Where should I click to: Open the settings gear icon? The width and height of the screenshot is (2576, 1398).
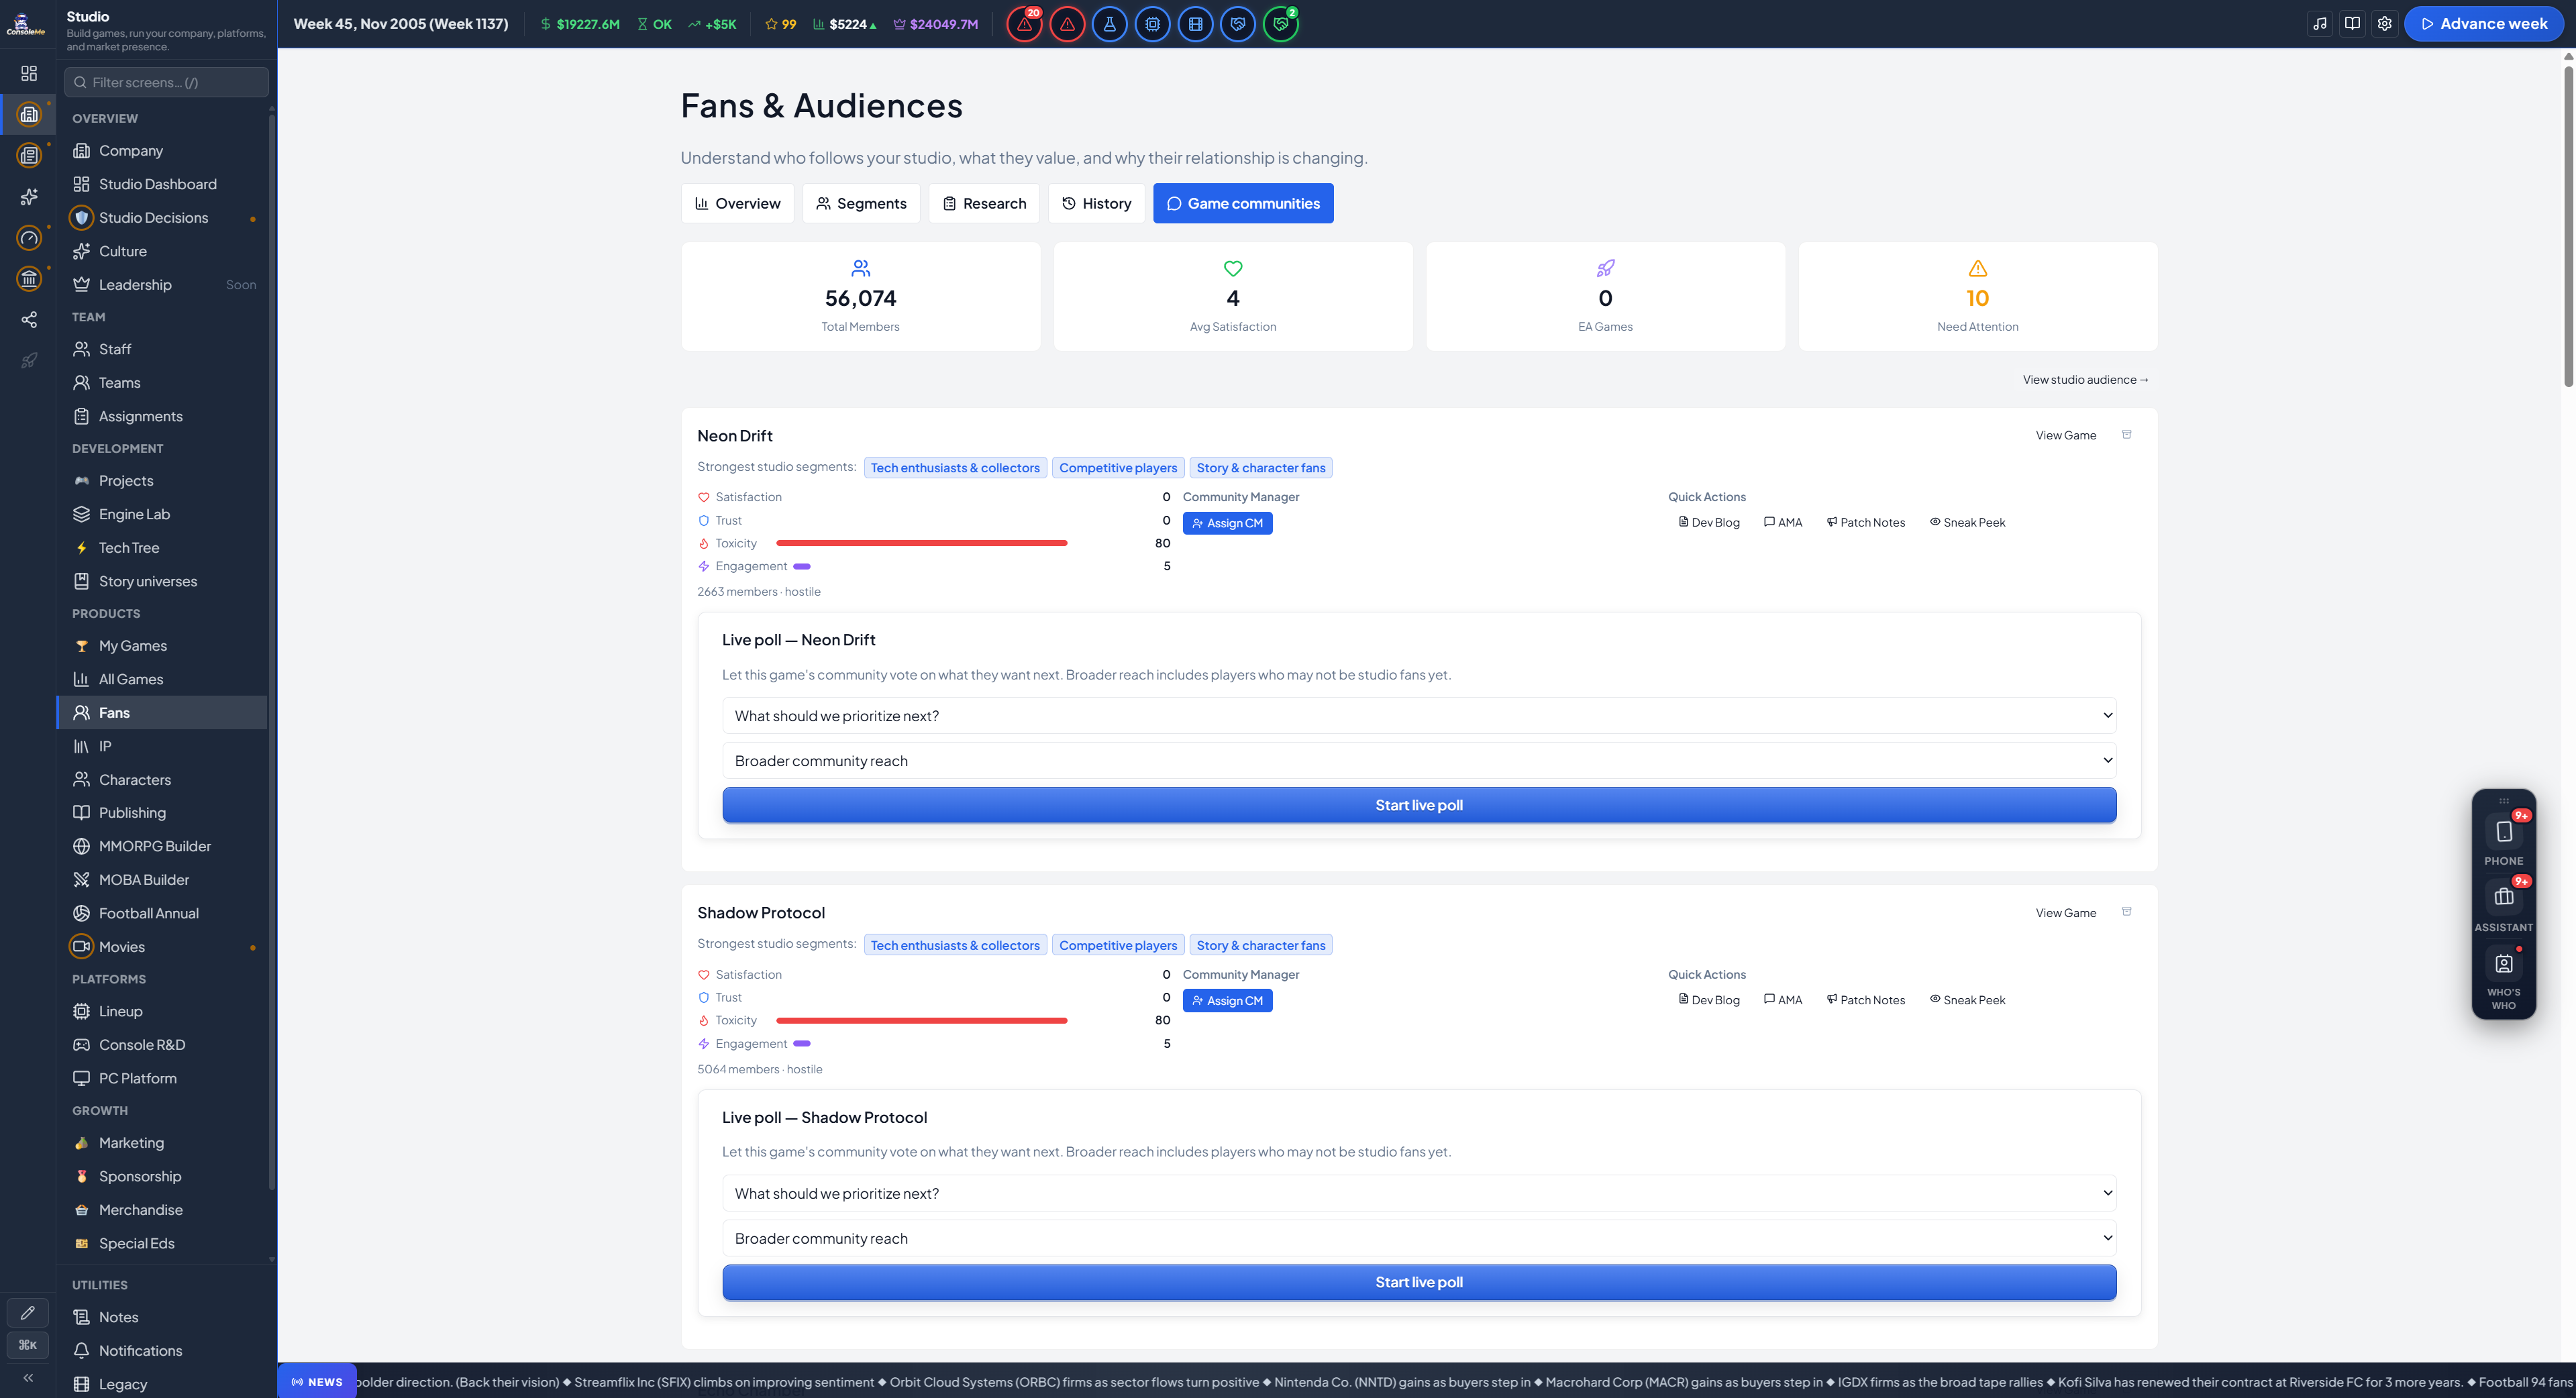pyautogui.click(x=2385, y=24)
